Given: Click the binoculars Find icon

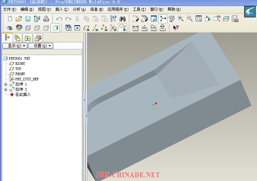Looking at the screenshot, I should coord(123,19).
